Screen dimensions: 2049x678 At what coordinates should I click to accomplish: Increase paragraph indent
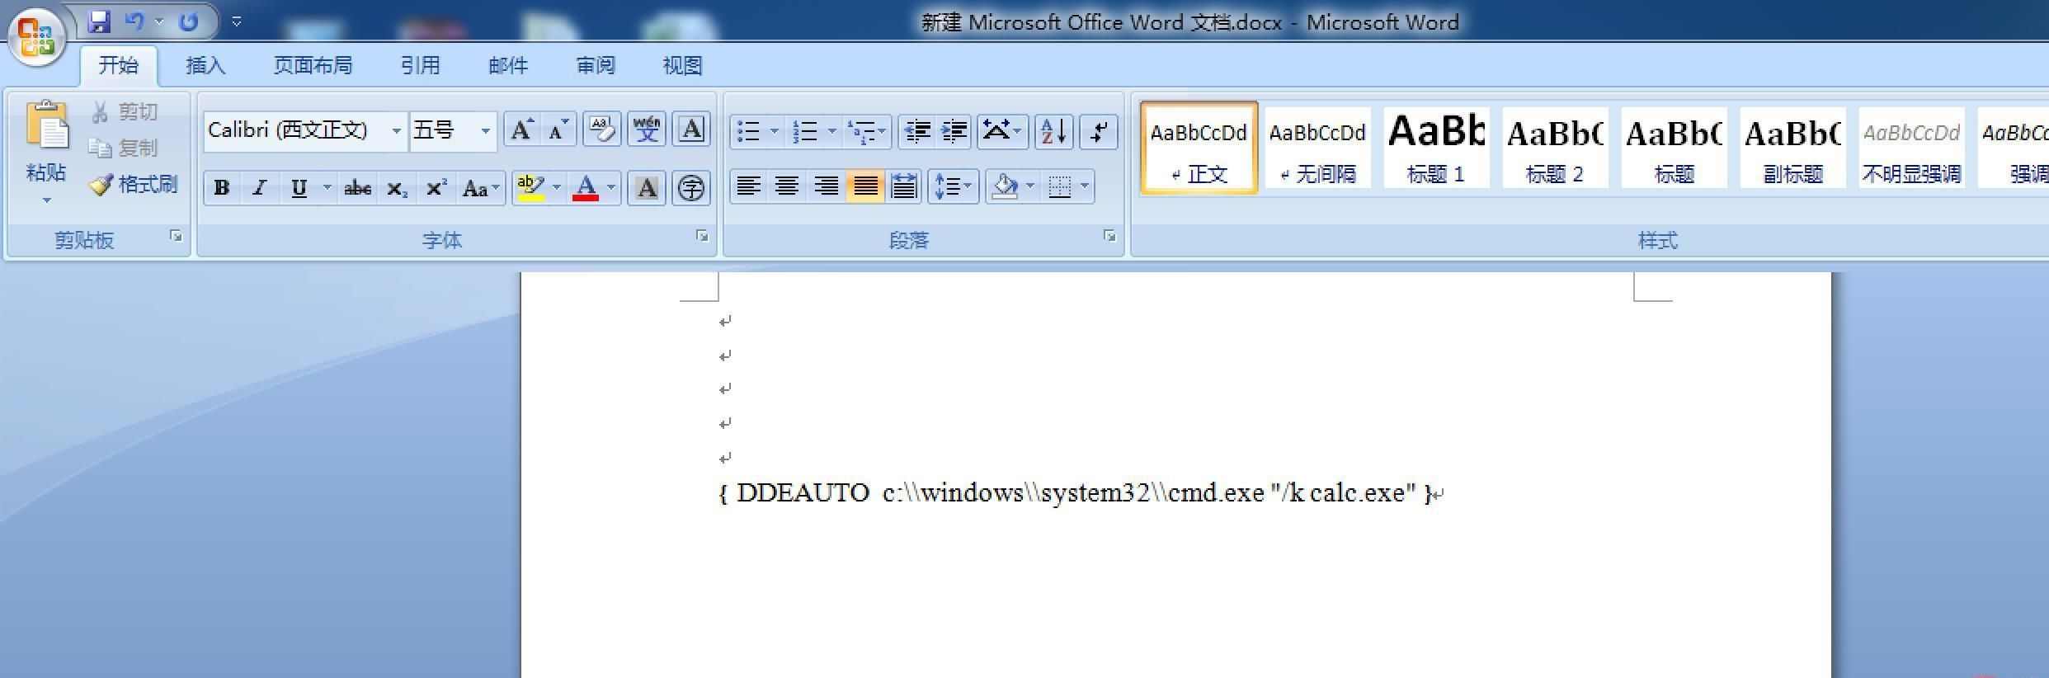tap(954, 131)
